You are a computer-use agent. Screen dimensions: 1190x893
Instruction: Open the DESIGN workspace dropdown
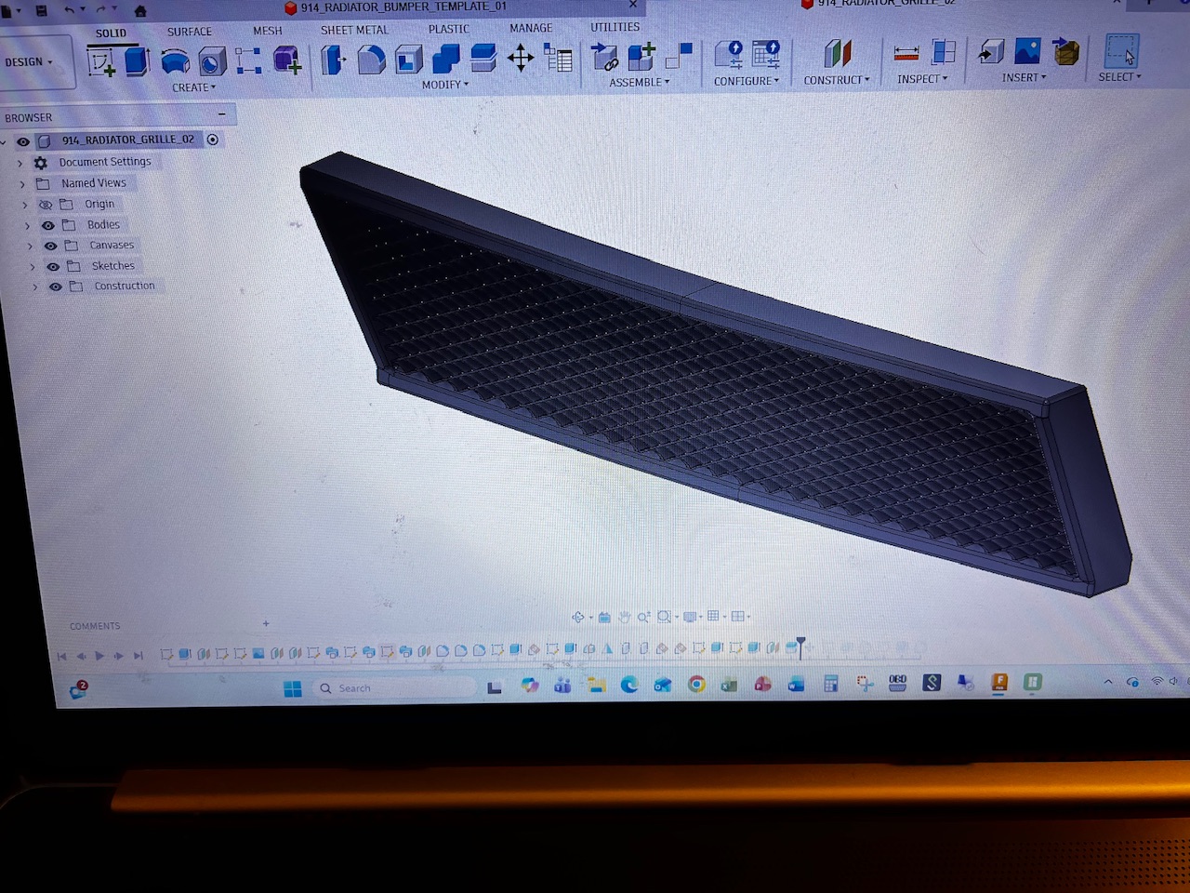30,62
